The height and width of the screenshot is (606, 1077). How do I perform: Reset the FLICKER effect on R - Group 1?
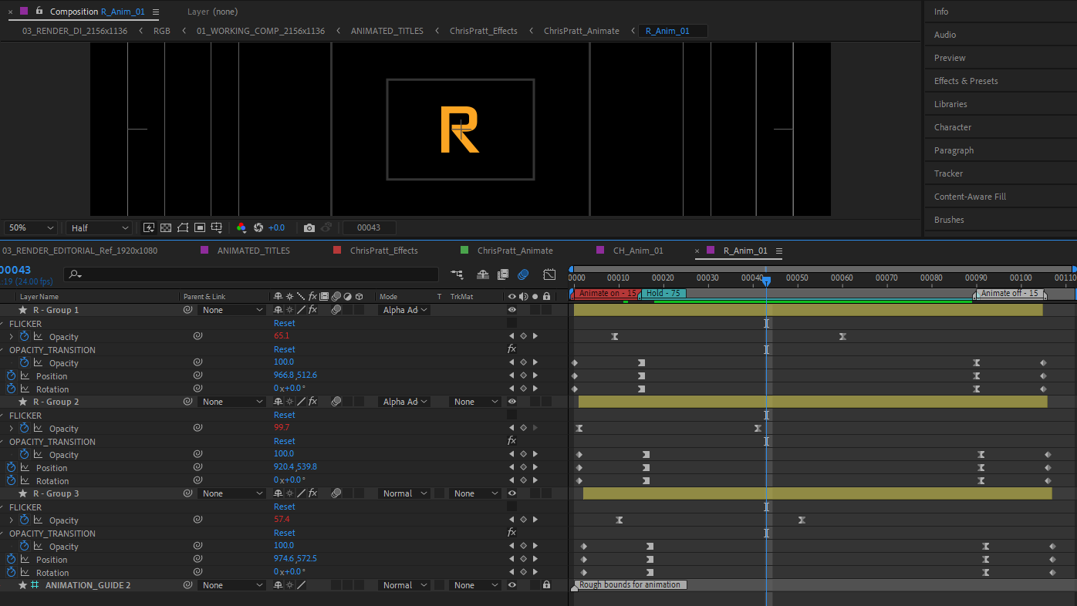pyautogui.click(x=284, y=324)
